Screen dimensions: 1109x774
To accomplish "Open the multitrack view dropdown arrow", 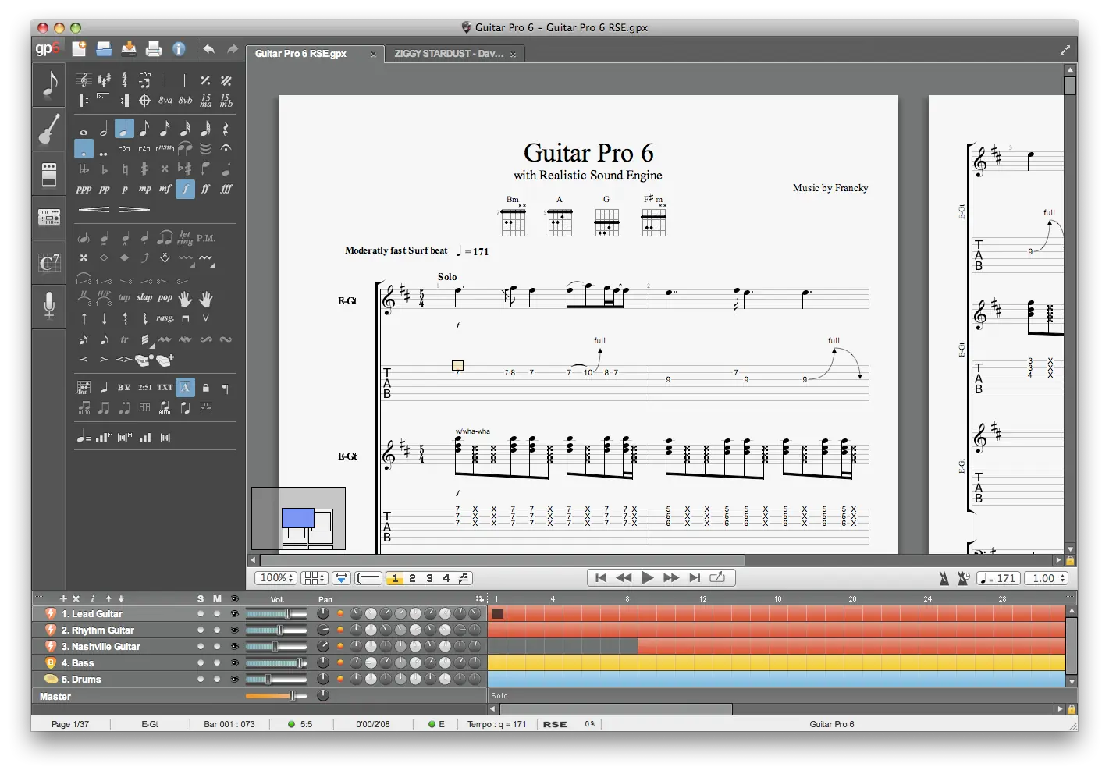I will (341, 578).
